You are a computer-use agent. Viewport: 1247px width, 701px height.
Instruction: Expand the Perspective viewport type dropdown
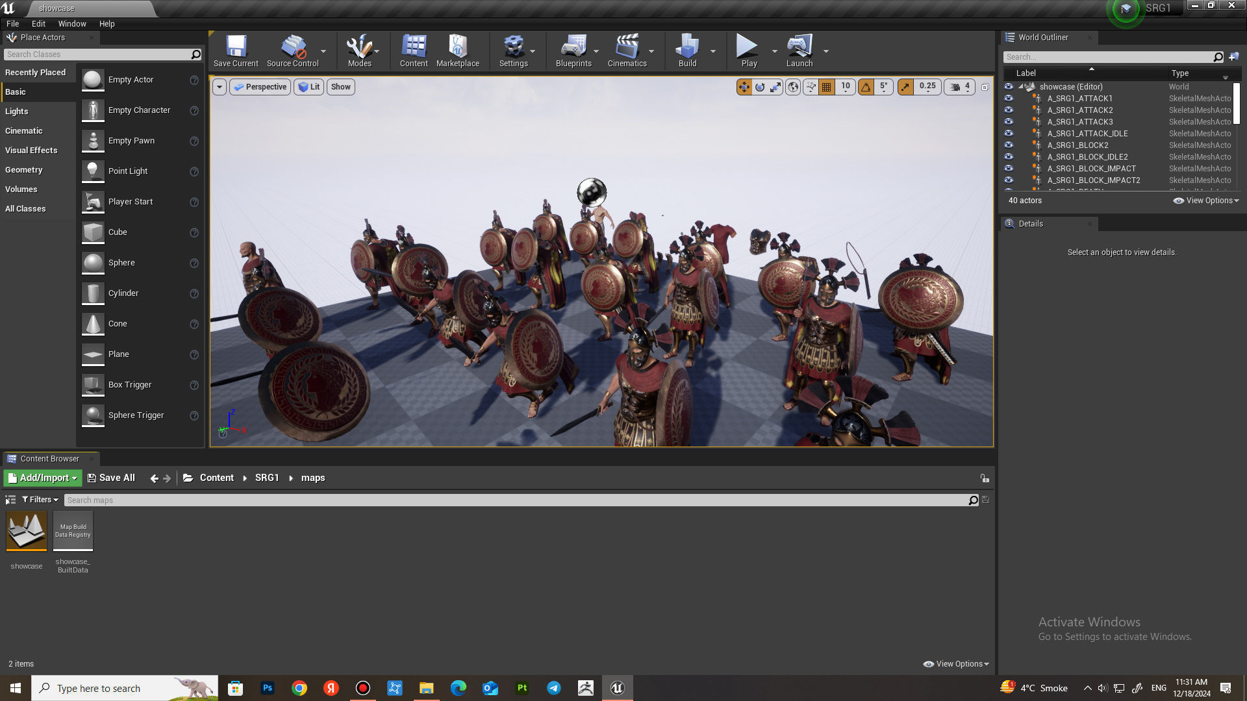pyautogui.click(x=260, y=87)
